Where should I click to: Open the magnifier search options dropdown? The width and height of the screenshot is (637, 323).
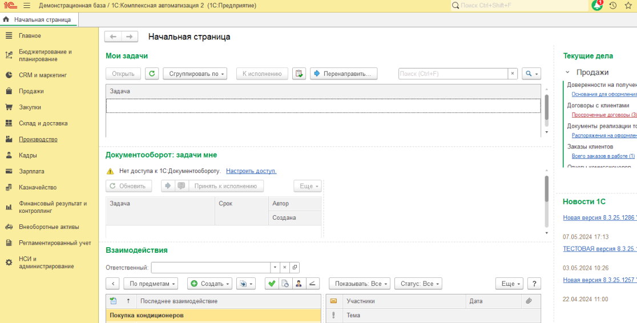pyautogui.click(x=531, y=74)
